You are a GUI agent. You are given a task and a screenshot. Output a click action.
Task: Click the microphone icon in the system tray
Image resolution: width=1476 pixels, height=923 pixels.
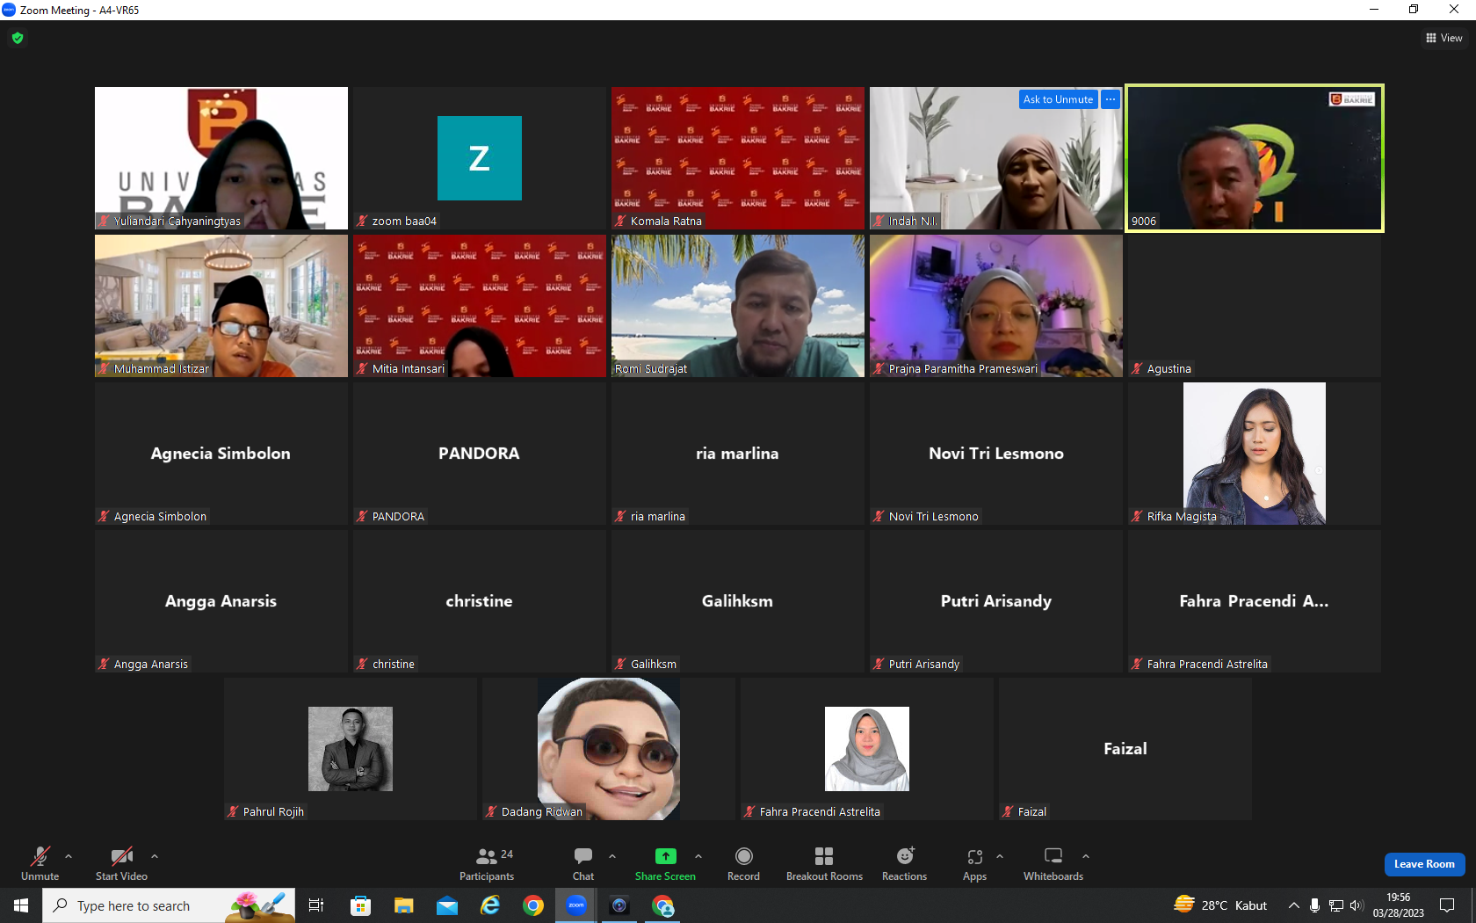(1315, 905)
